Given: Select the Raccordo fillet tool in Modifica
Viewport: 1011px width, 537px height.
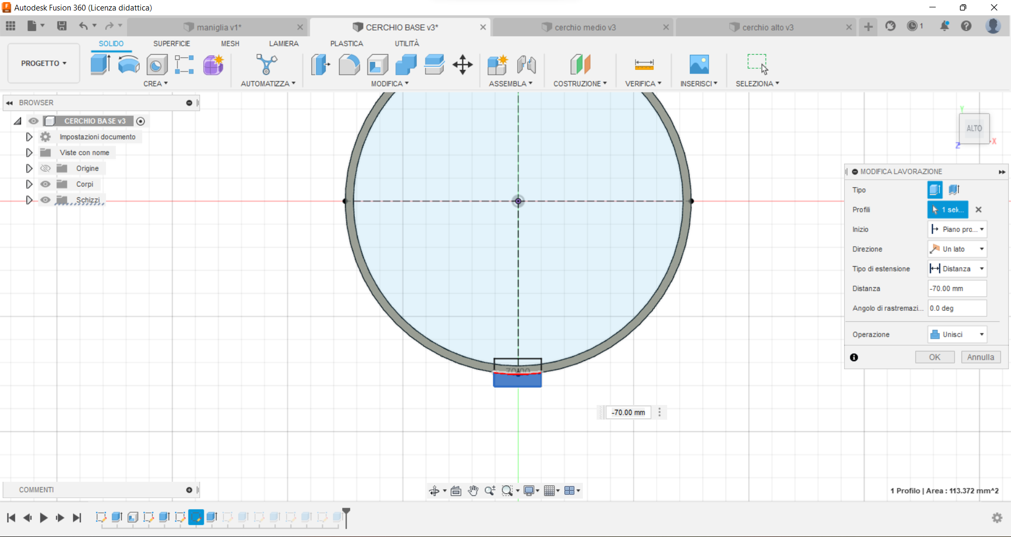Looking at the screenshot, I should click(349, 64).
